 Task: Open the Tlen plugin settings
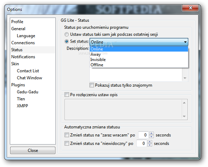click(21, 99)
